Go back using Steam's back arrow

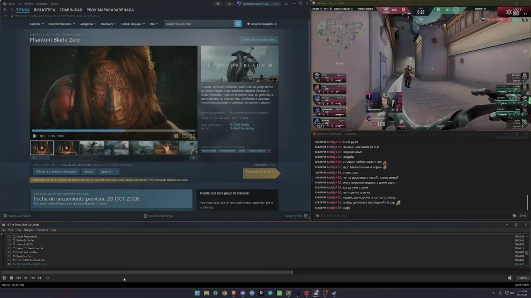tap(5, 10)
